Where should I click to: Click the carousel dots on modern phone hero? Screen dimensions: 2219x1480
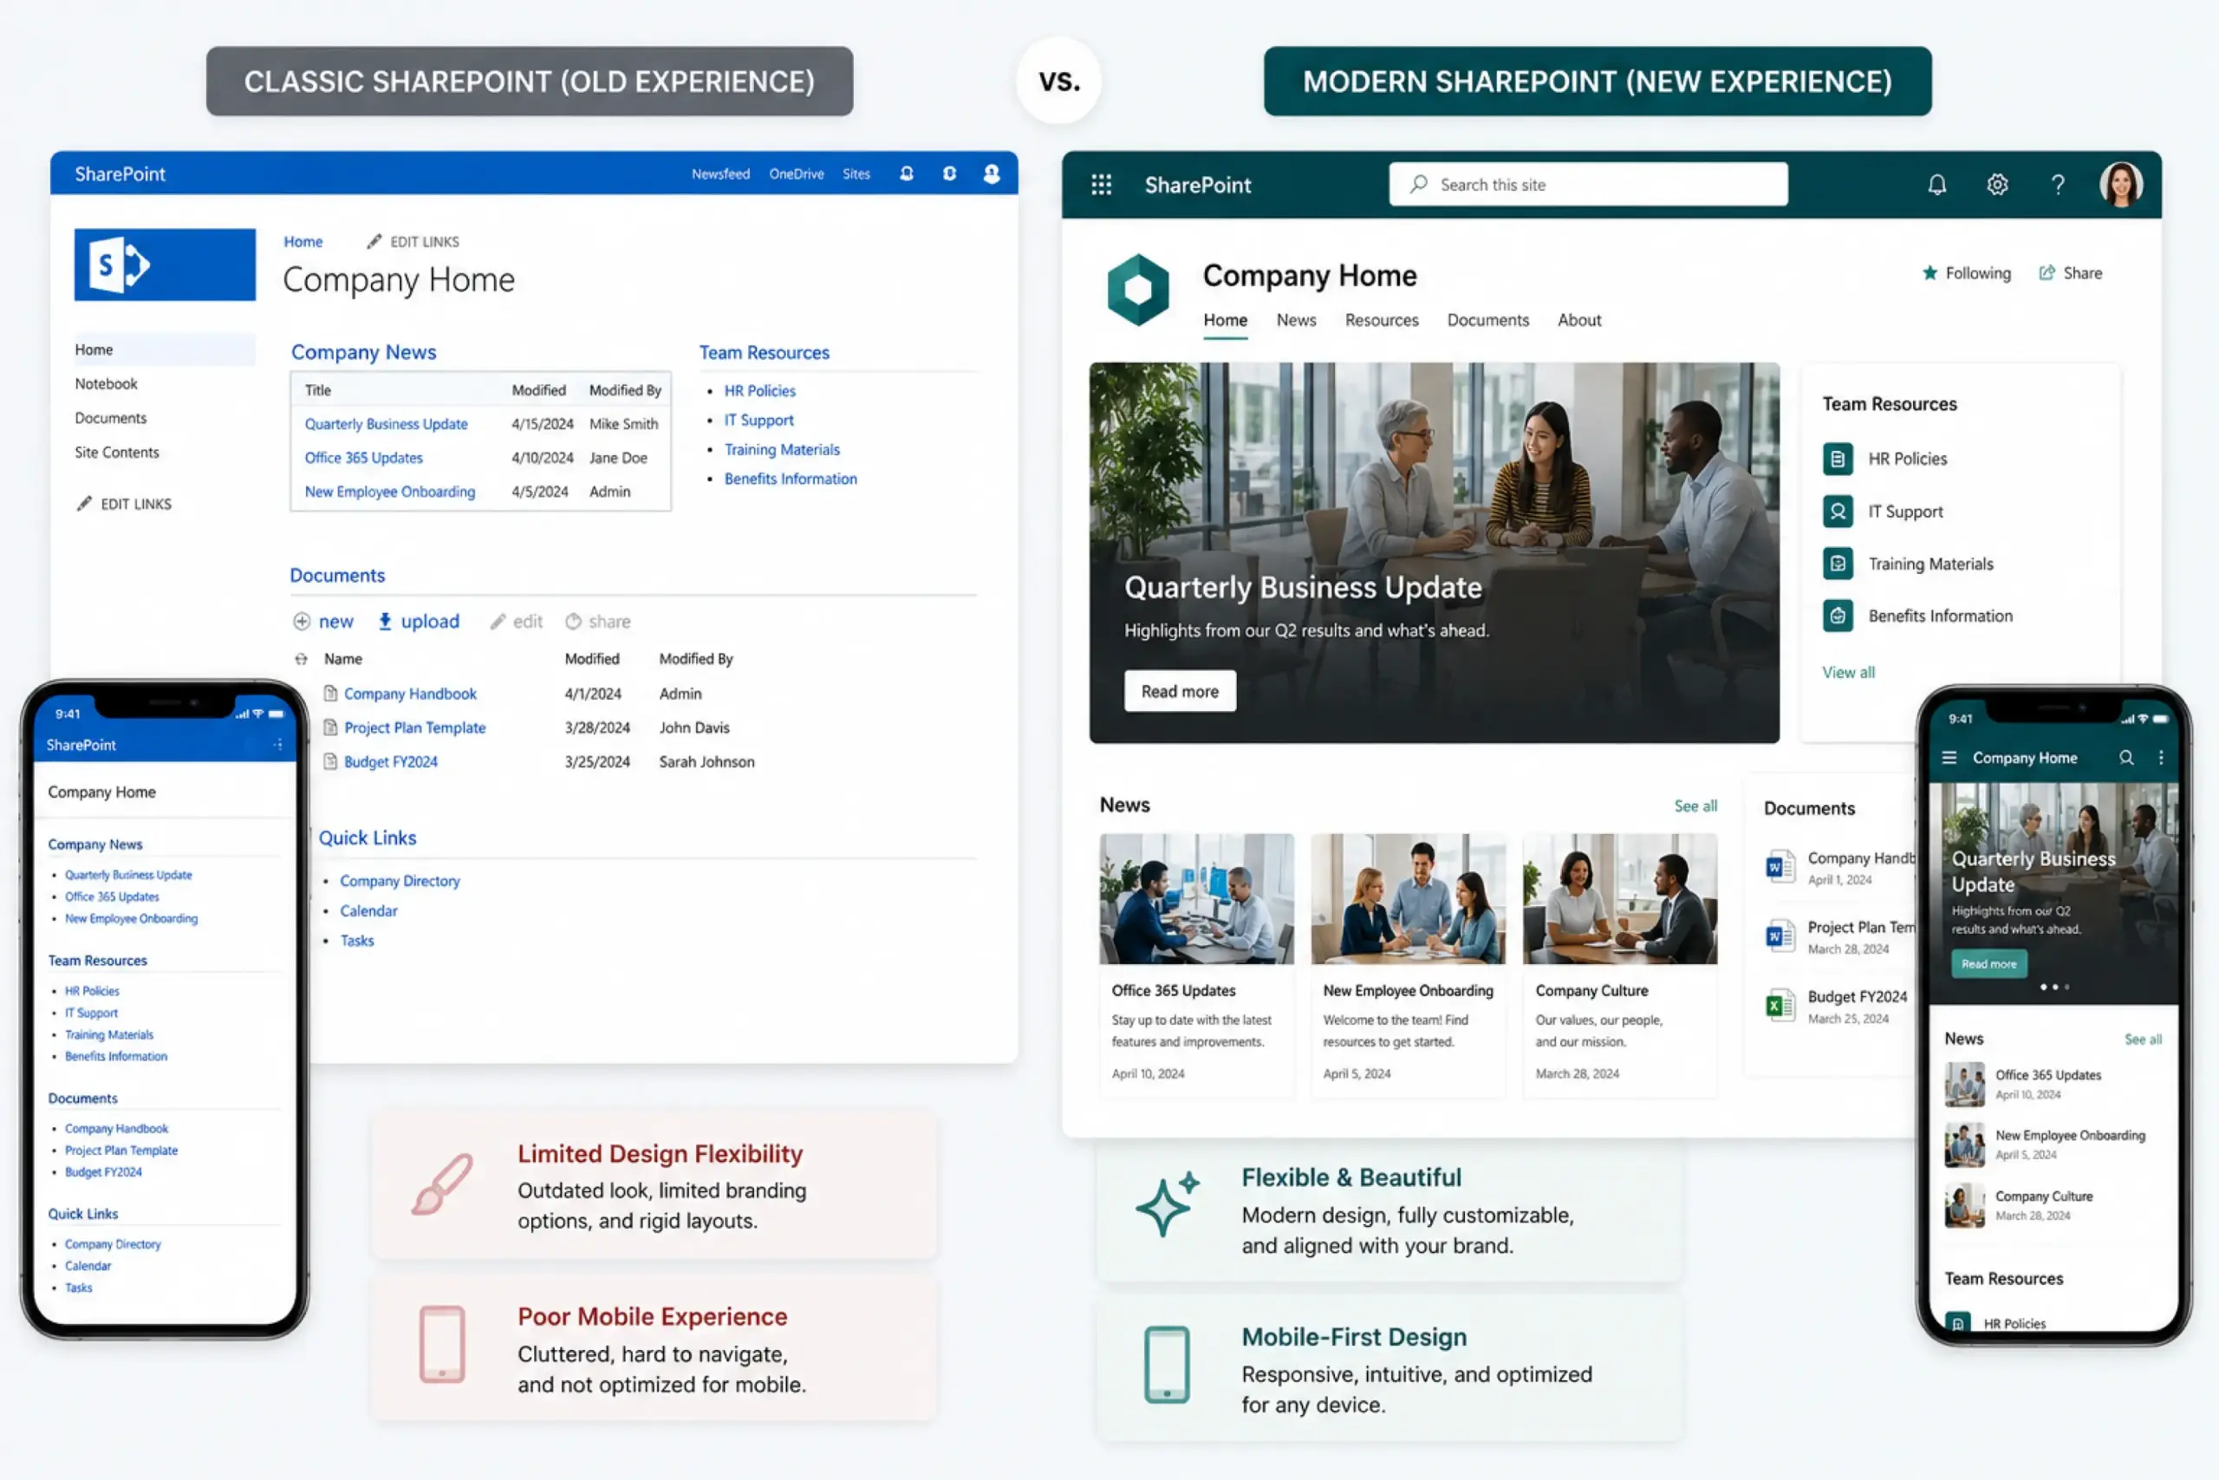[x=2055, y=988]
